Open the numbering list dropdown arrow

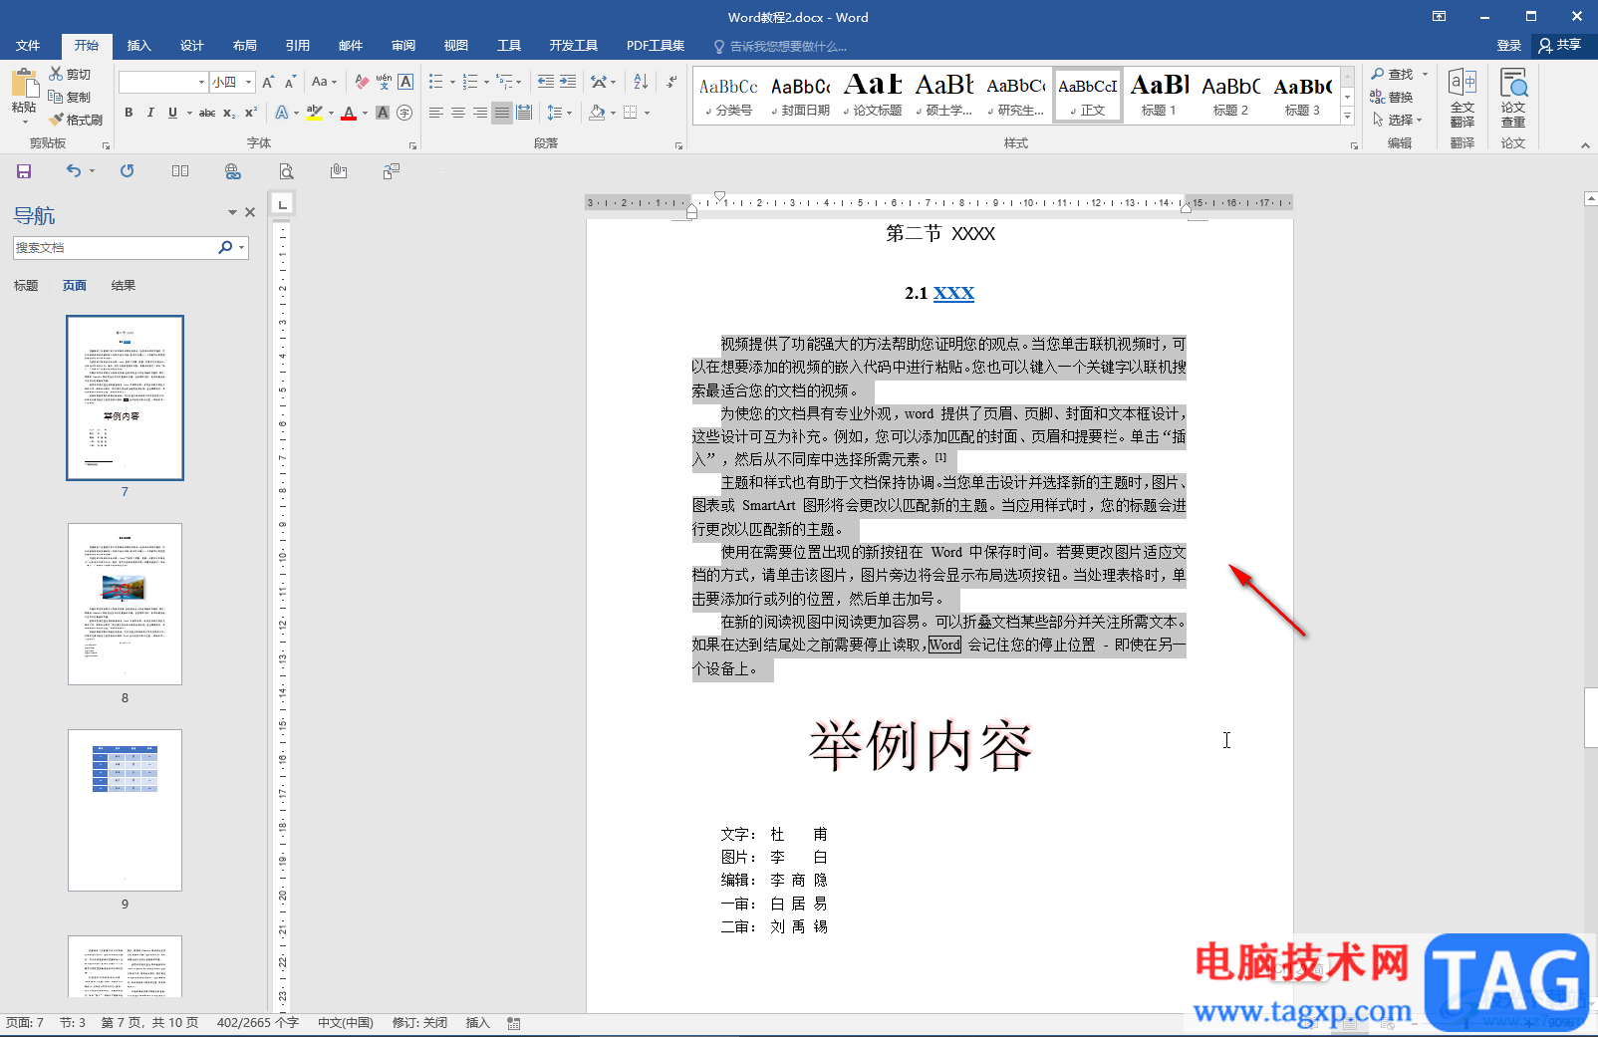point(486,82)
